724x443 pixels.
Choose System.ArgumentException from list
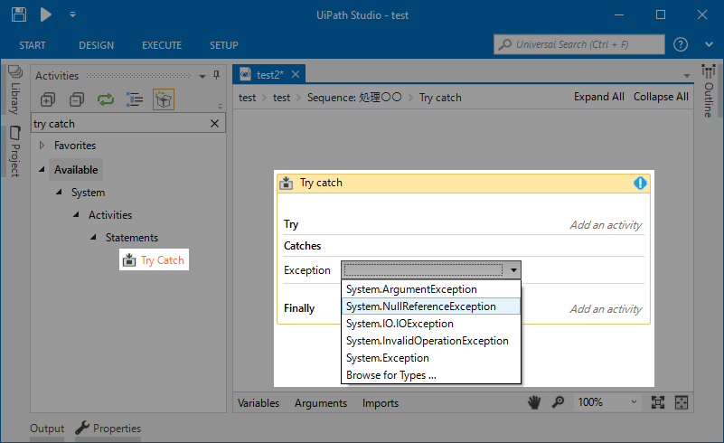pyautogui.click(x=431, y=289)
